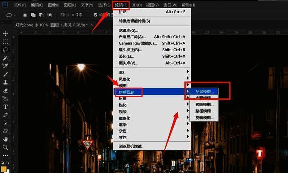The width and height of the screenshot is (288, 173).
Task: Expand the 3D submenu arrow
Action: tap(188, 71)
